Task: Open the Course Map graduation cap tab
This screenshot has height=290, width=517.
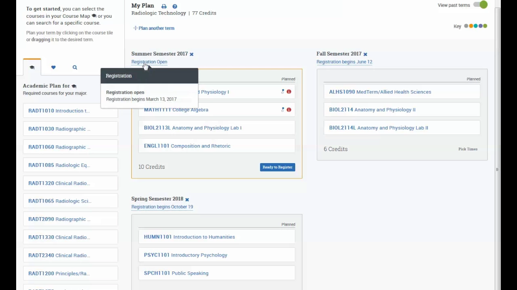Action: click(x=32, y=67)
